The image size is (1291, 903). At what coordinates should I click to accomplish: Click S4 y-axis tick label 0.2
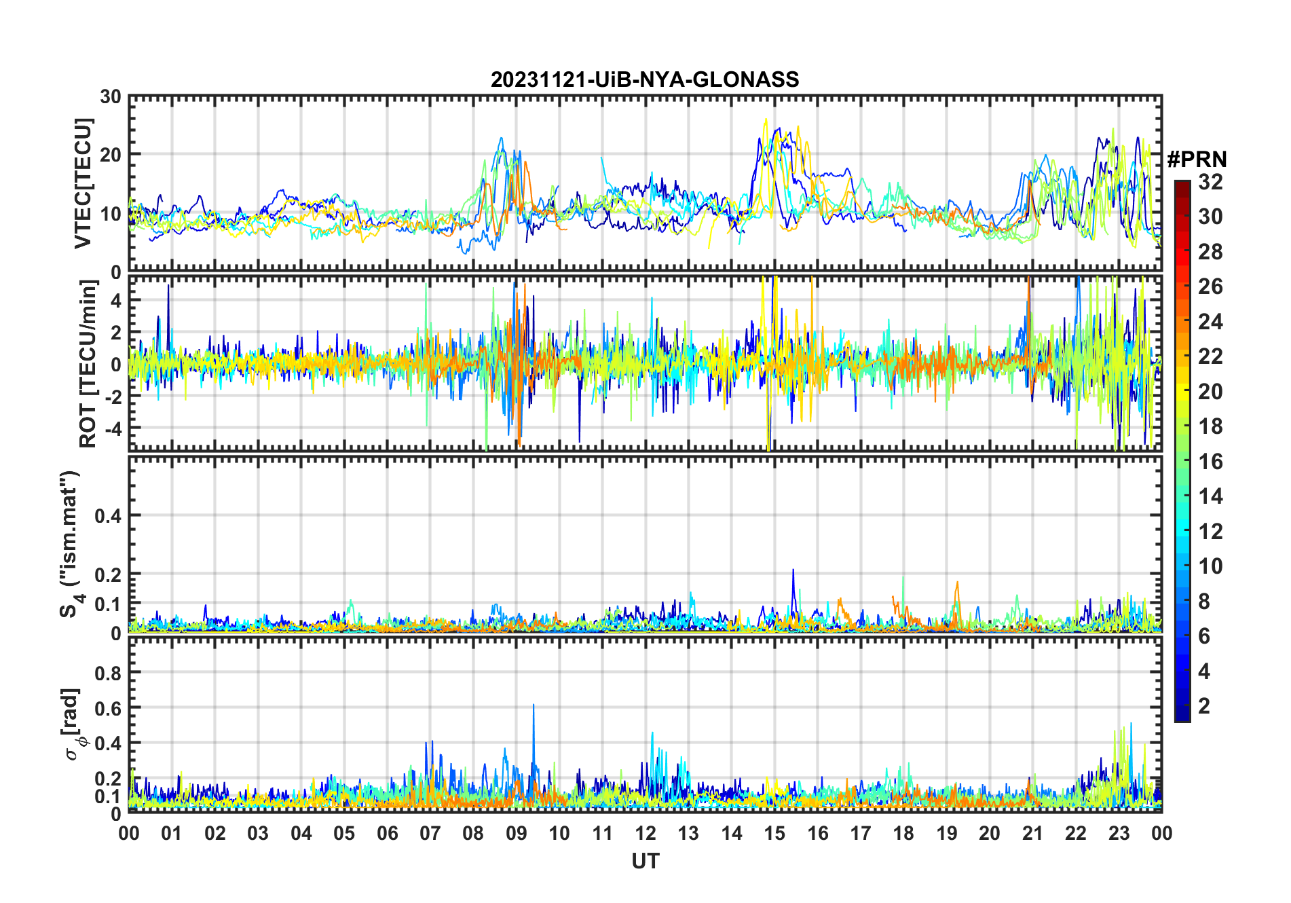(x=108, y=574)
